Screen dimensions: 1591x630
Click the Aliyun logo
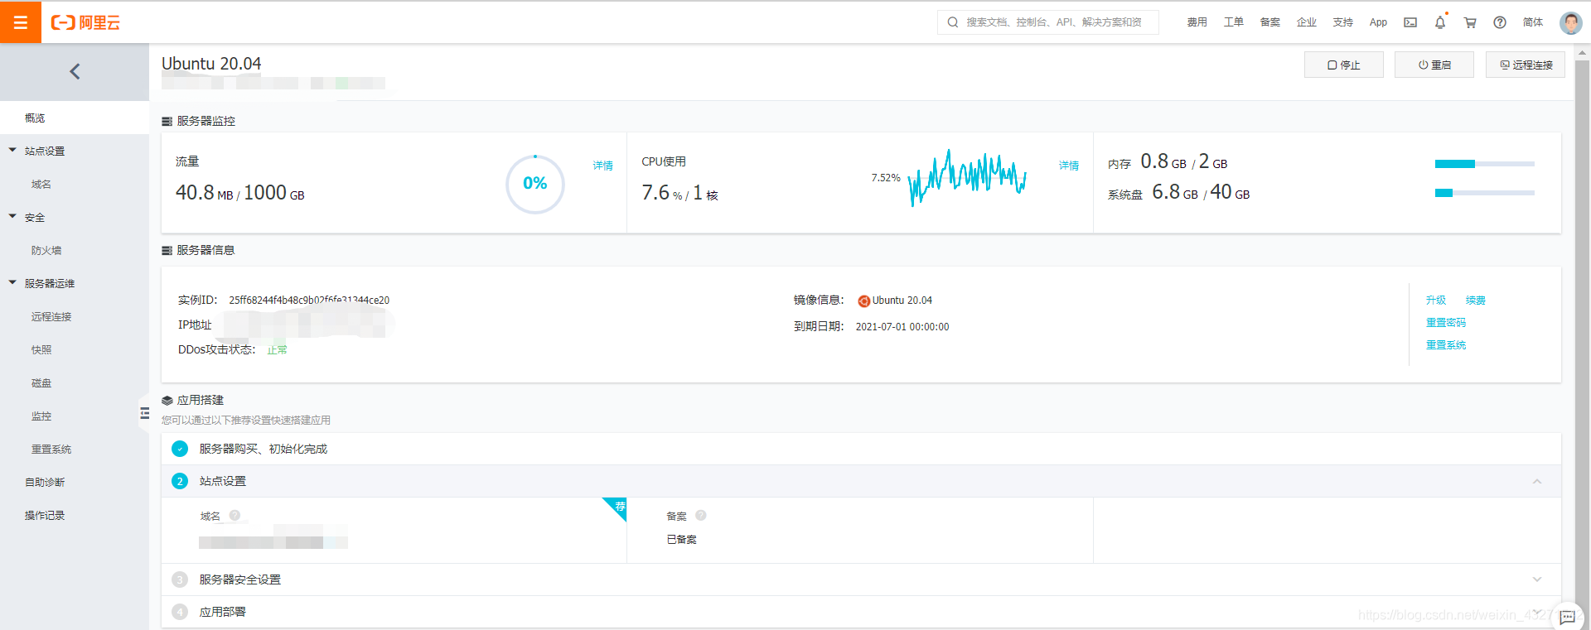[85, 22]
